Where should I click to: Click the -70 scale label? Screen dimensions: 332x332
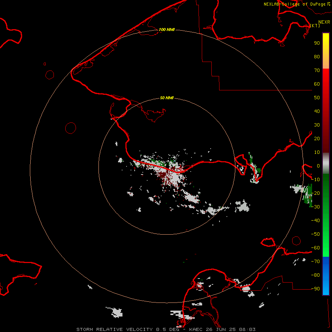point(315,262)
